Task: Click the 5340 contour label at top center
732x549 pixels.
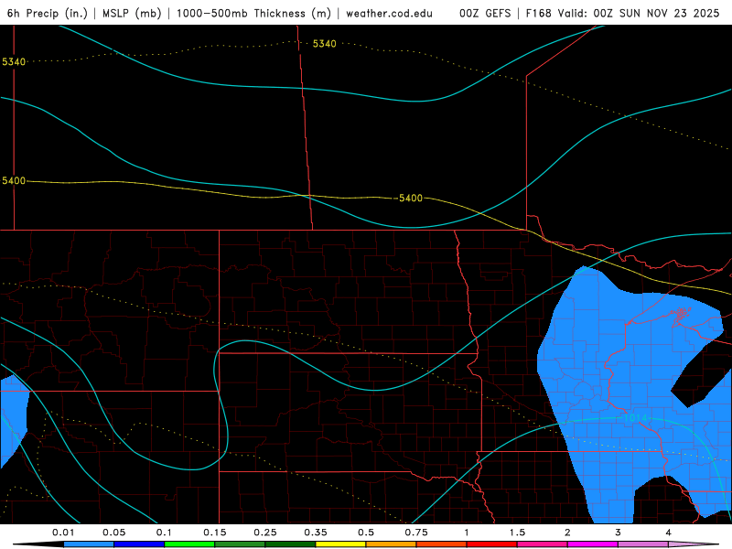Action: point(325,44)
